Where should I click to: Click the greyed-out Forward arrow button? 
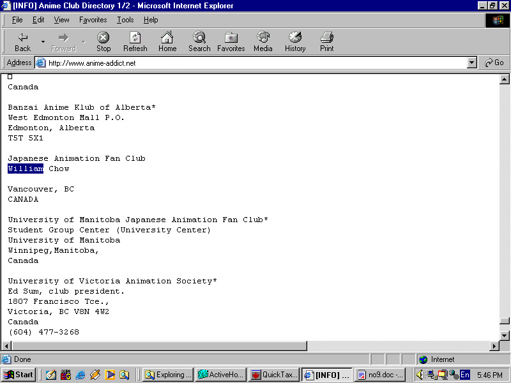(x=63, y=42)
